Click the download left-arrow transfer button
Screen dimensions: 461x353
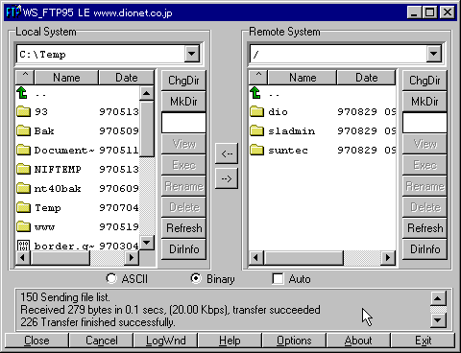[227, 153]
